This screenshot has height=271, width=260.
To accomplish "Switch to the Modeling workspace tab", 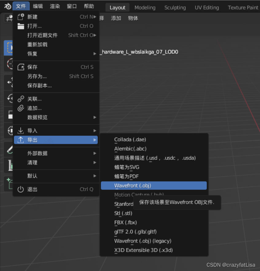I will 145,7.
